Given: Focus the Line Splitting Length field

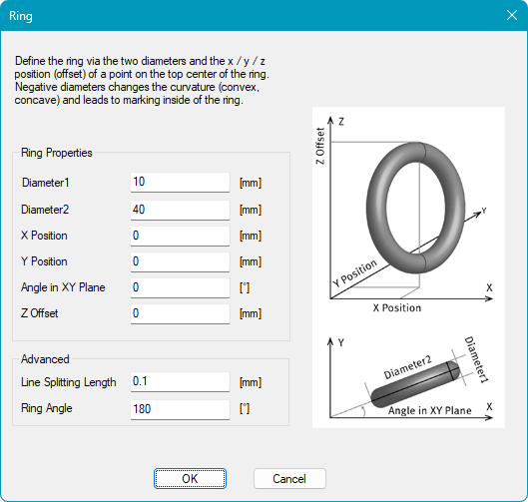Looking at the screenshot, I should coord(180,381).
